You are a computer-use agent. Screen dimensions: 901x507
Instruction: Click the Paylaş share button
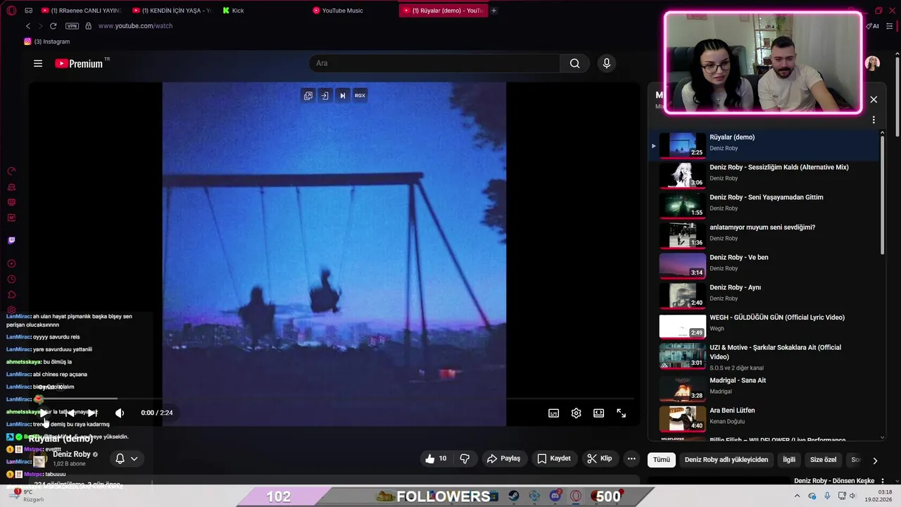click(x=503, y=458)
